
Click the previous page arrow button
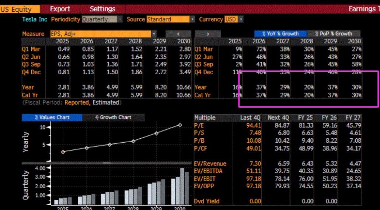[178, 34]
